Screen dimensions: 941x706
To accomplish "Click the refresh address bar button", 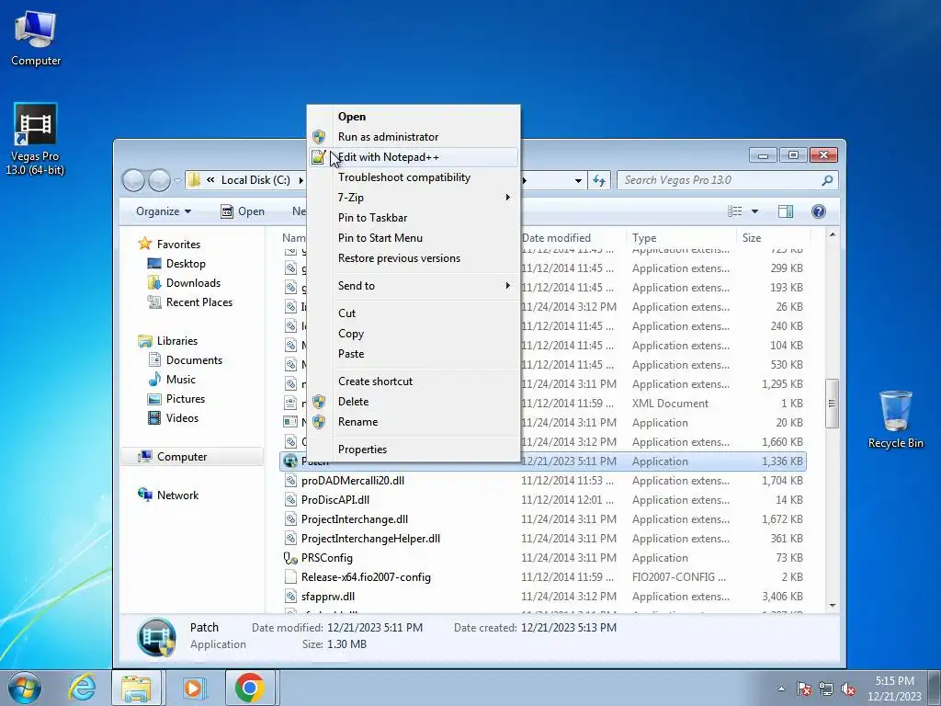I will [599, 180].
